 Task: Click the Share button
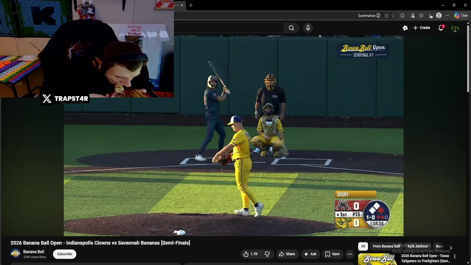tap(287, 254)
